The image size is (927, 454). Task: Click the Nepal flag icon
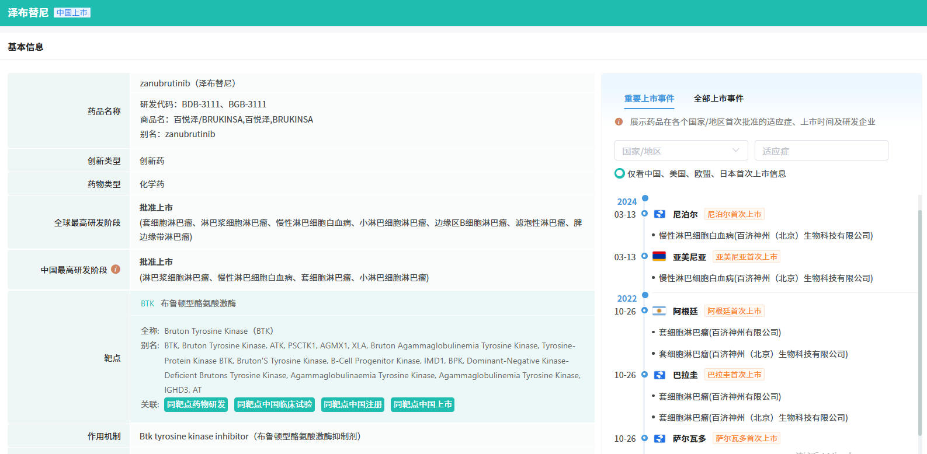(x=659, y=214)
